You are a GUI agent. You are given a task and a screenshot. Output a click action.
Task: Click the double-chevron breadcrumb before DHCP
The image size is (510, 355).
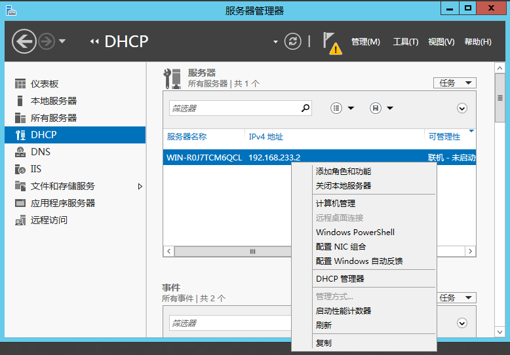(94, 41)
